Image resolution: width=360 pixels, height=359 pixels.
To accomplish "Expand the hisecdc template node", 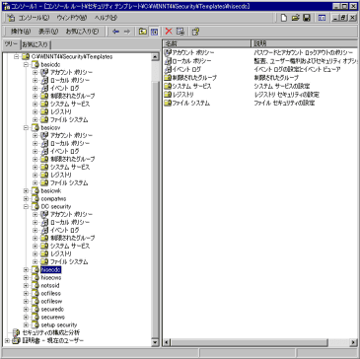I will 26,269.
